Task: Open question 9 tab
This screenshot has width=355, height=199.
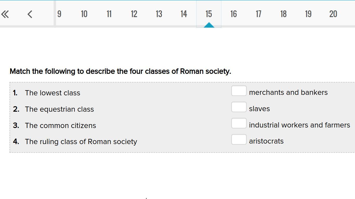Action: [x=59, y=14]
